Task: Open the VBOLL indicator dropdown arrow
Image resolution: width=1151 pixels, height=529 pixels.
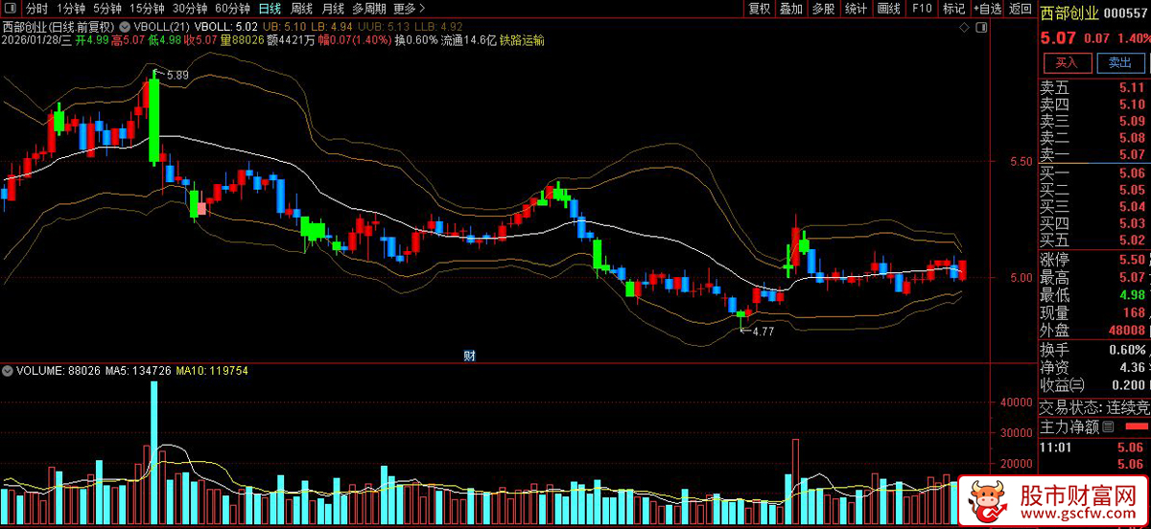Action: 125,26
